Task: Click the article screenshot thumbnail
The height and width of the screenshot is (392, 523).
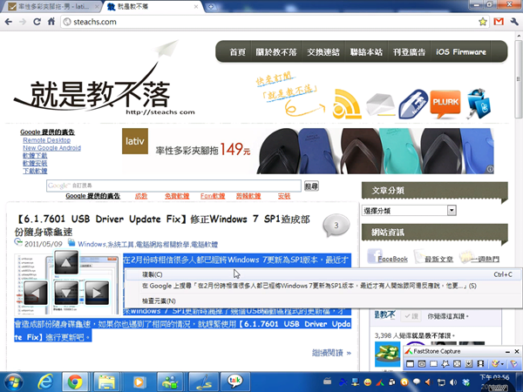Action: coord(67,284)
